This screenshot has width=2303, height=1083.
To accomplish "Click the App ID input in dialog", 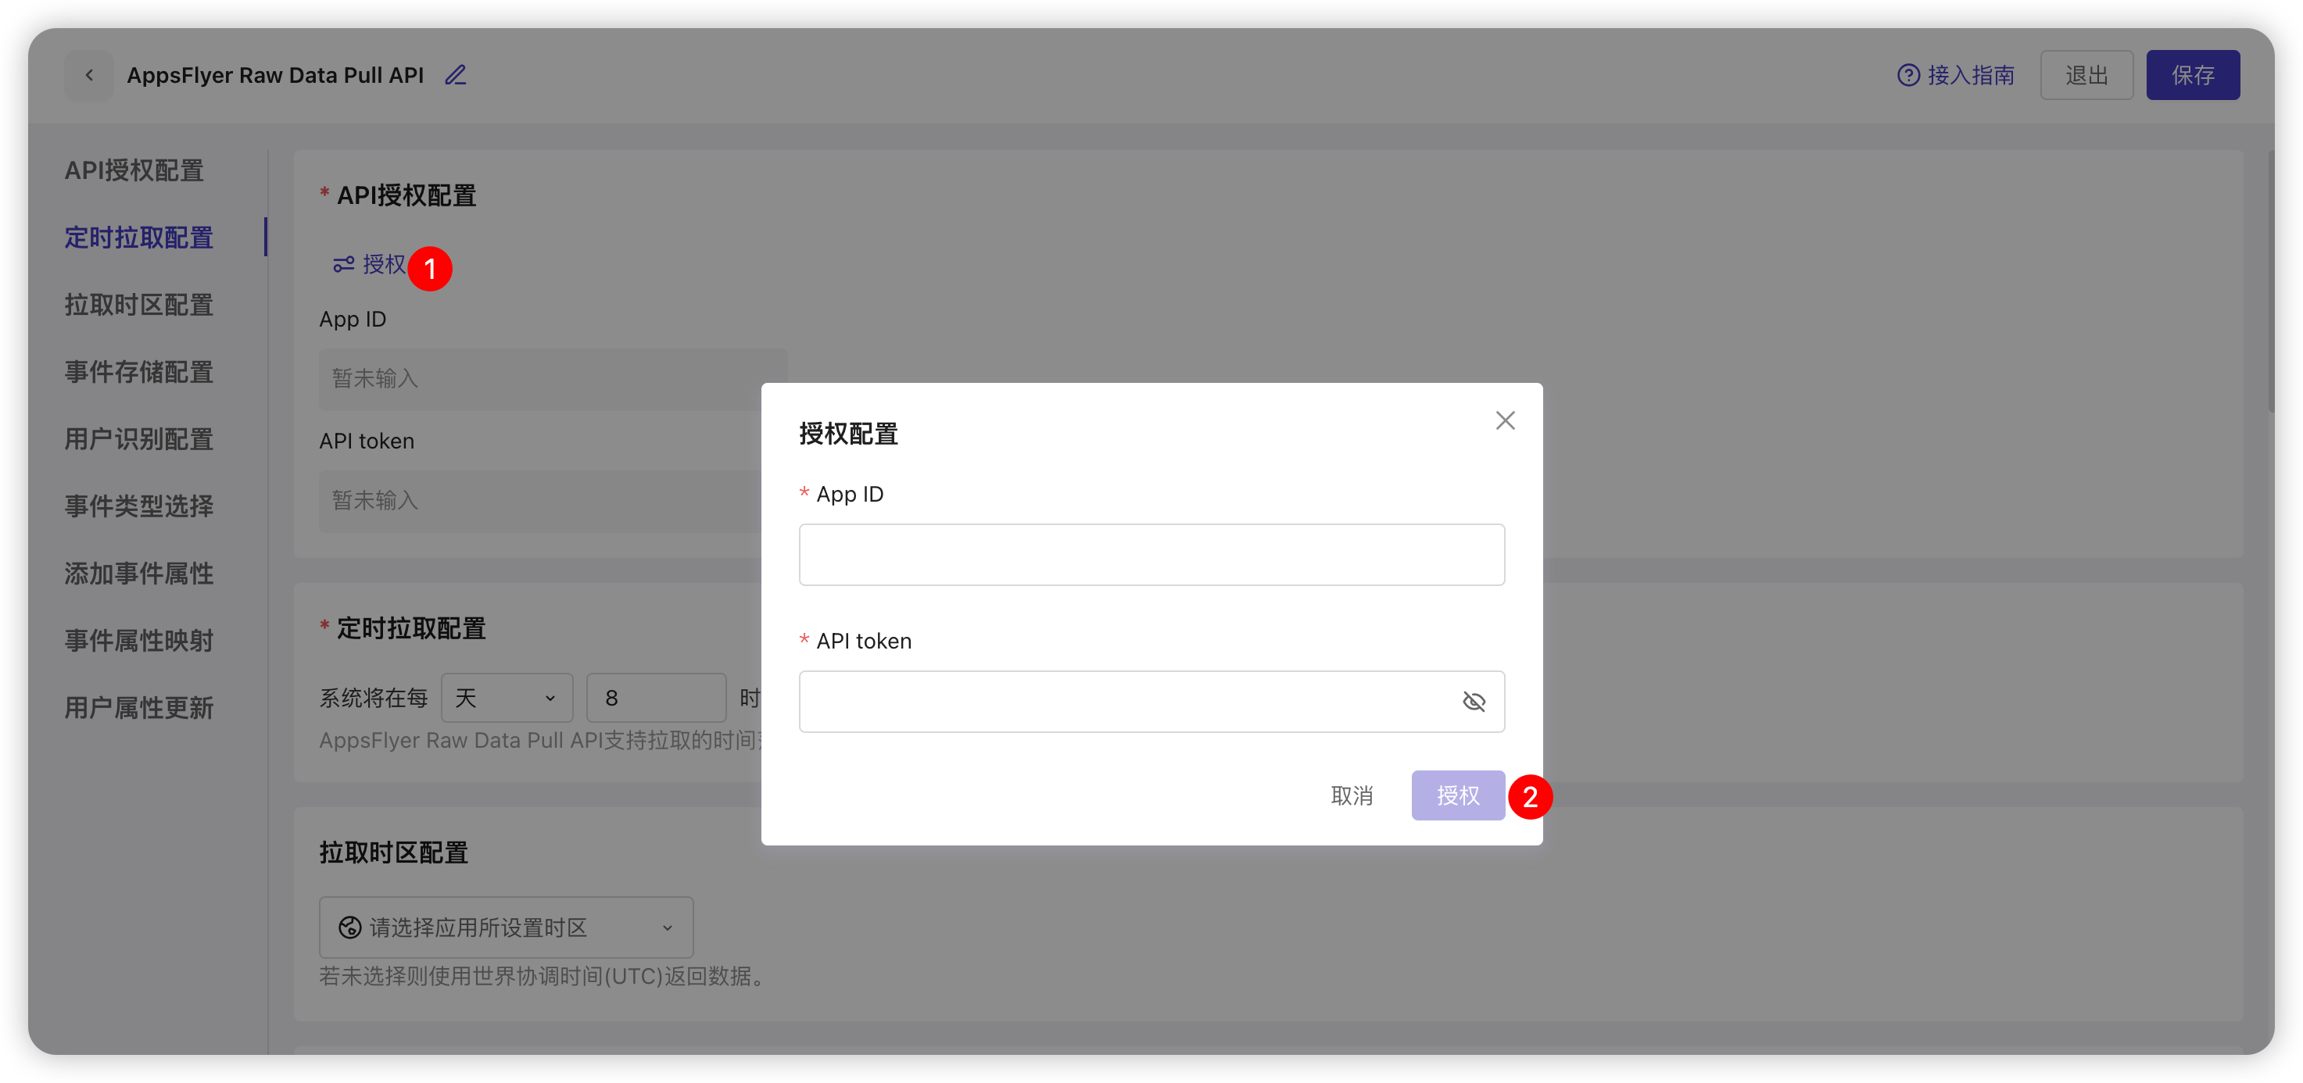I will pos(1151,554).
